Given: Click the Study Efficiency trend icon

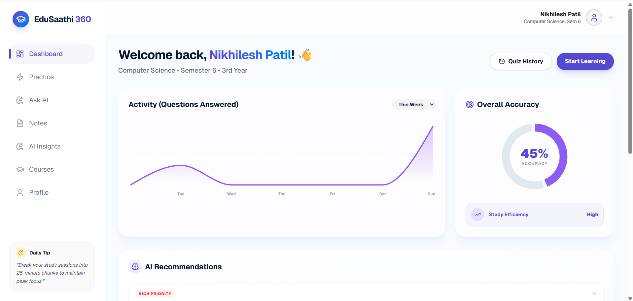Looking at the screenshot, I should point(477,215).
